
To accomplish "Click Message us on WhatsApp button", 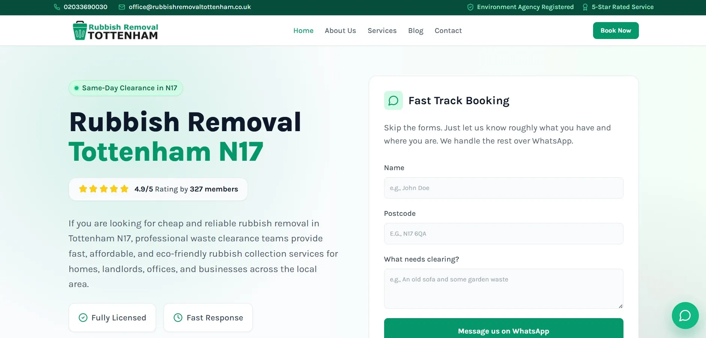I will (x=503, y=329).
